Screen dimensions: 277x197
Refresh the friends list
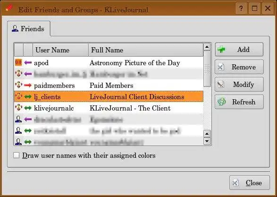pos(239,102)
